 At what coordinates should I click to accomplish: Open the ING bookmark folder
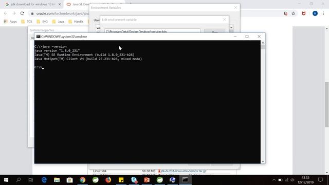[42, 22]
